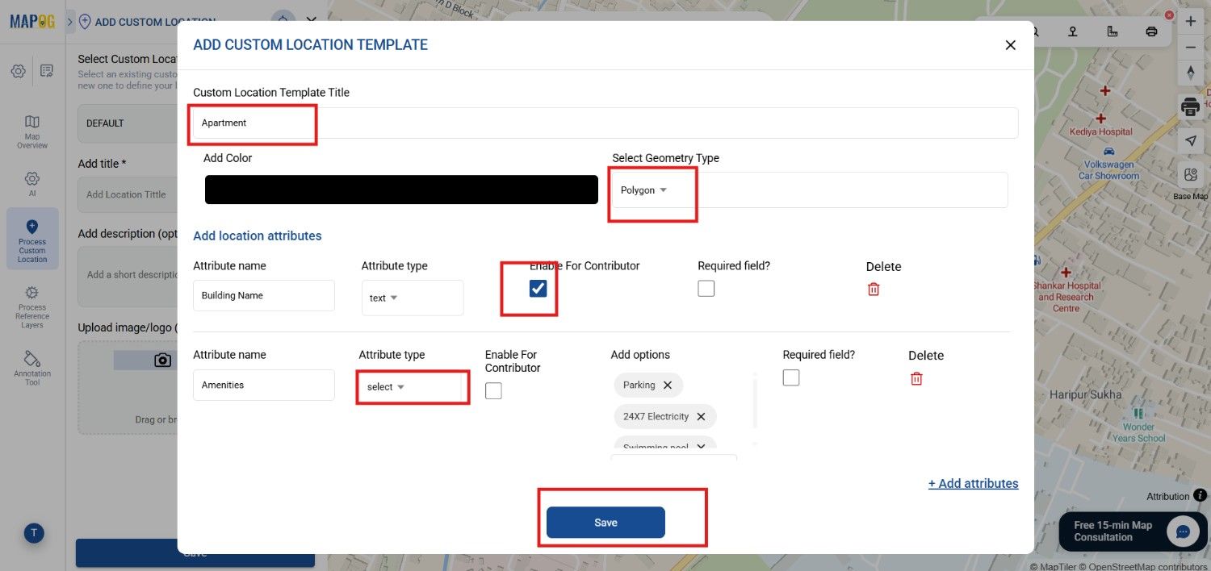This screenshot has height=571, width=1211.
Task: Open the Attribution info icon
Action: [x=1200, y=495]
